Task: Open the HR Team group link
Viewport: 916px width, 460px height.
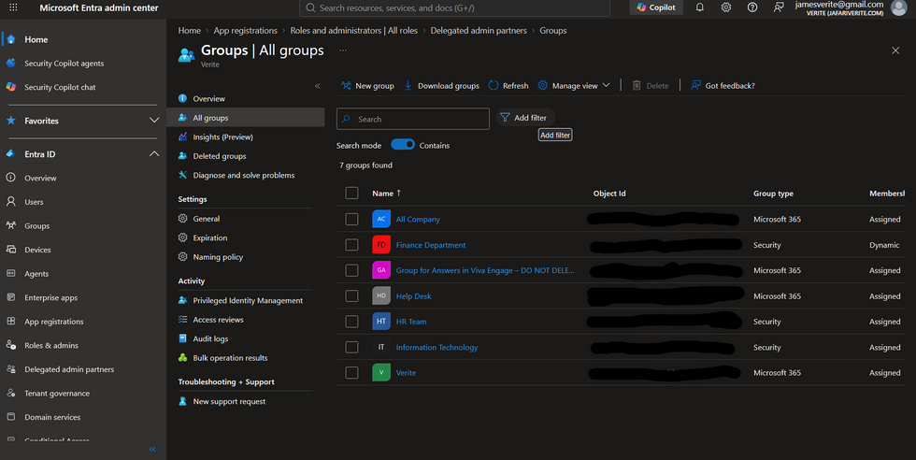Action: click(x=411, y=322)
